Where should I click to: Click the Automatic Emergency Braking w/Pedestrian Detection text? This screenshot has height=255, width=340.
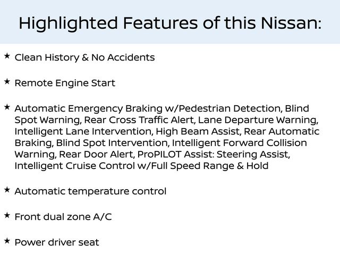147,108
